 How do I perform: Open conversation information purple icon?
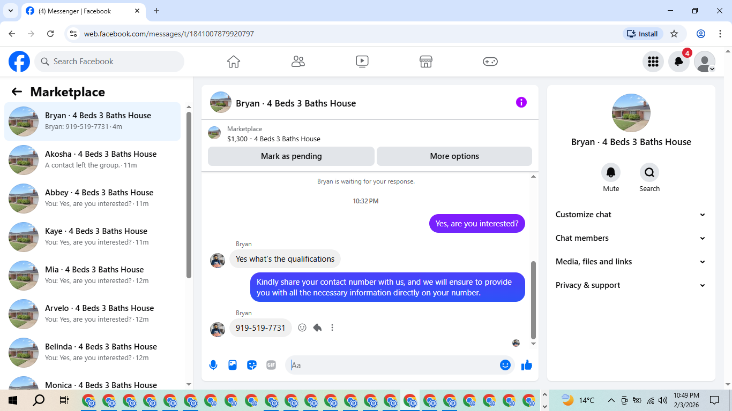521,102
